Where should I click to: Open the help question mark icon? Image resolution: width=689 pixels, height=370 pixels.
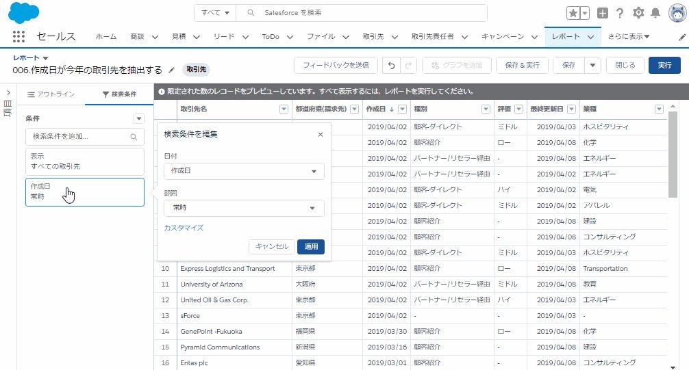click(620, 13)
